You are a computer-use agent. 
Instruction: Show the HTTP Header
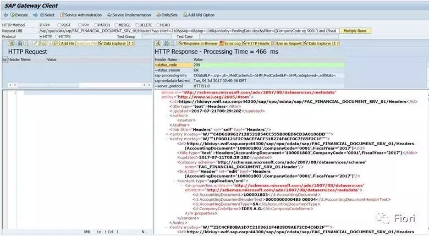pyautogui.click(x=257, y=43)
